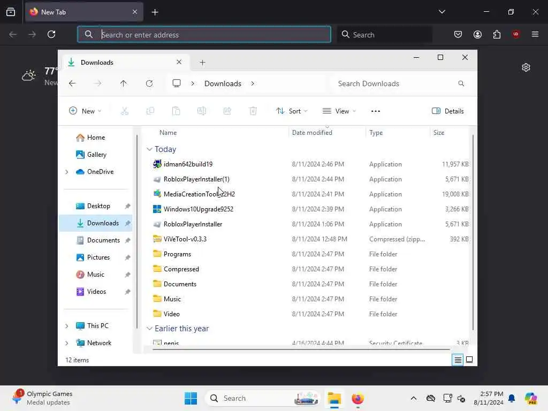Click the Cut icon in Explorer toolbar
The width and height of the screenshot is (548, 411).
[124, 111]
